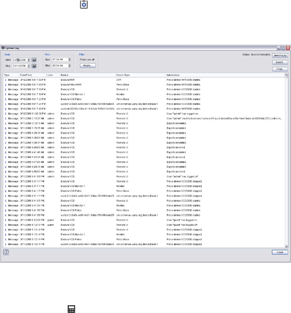
Task: Click the Close button
Action: pos(280,252)
